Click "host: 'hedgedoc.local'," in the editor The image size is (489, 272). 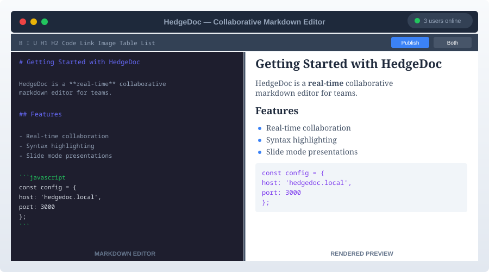coord(60,197)
